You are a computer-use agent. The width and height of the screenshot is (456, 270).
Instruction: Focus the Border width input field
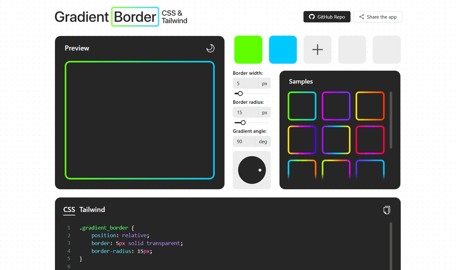click(245, 84)
